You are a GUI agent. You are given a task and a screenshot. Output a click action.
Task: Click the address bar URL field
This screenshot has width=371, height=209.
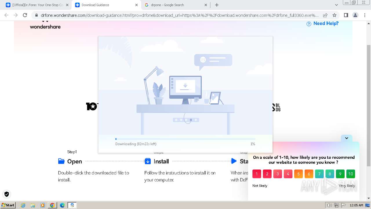[x=180, y=15]
